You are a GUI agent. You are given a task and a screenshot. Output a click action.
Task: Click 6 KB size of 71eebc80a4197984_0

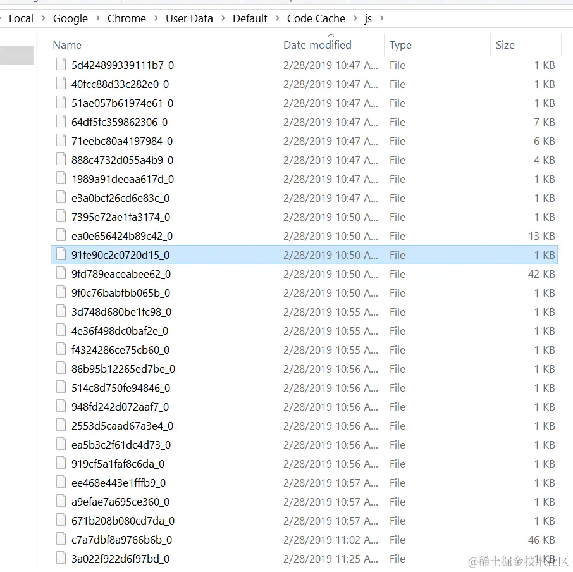[x=545, y=140]
